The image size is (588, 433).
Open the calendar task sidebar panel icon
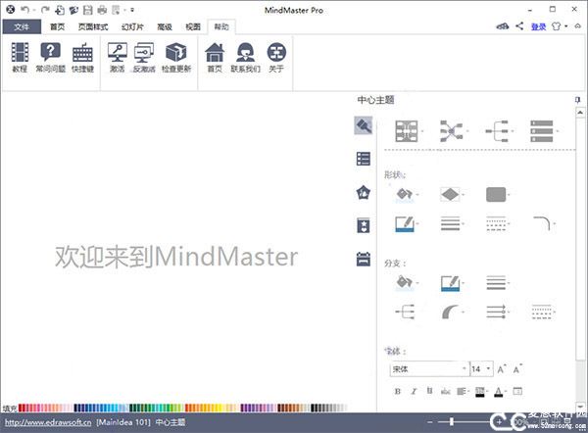point(364,259)
